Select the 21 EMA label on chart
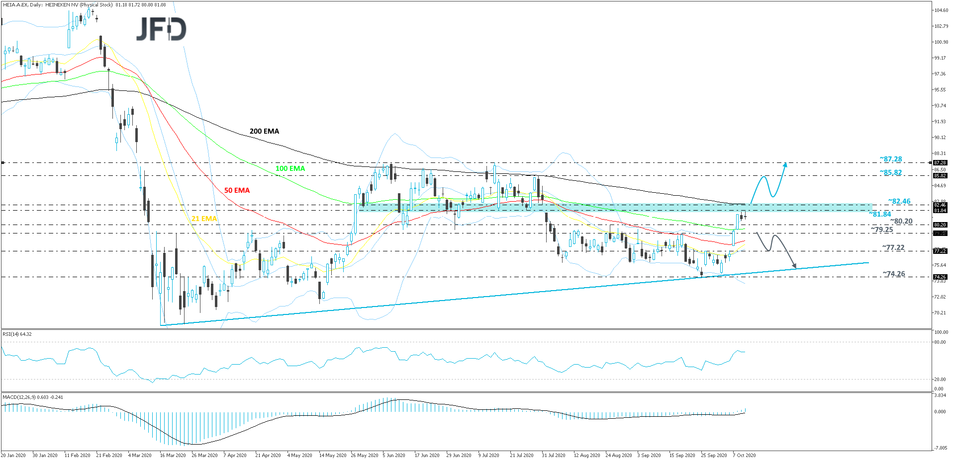 [204, 219]
